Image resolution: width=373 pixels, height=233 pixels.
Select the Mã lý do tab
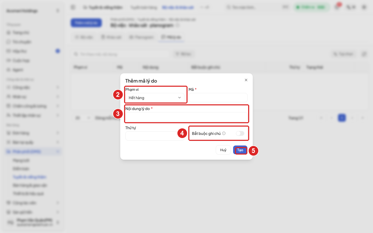click(171, 37)
